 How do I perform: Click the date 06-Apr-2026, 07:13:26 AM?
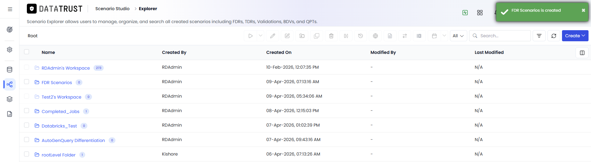[x=293, y=154]
